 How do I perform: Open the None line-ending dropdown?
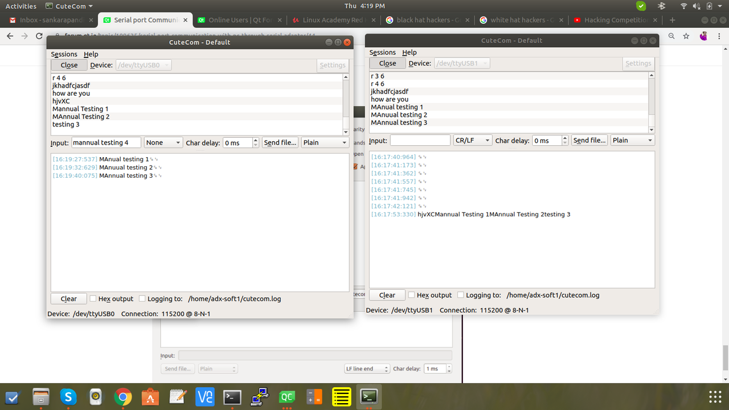pyautogui.click(x=163, y=142)
